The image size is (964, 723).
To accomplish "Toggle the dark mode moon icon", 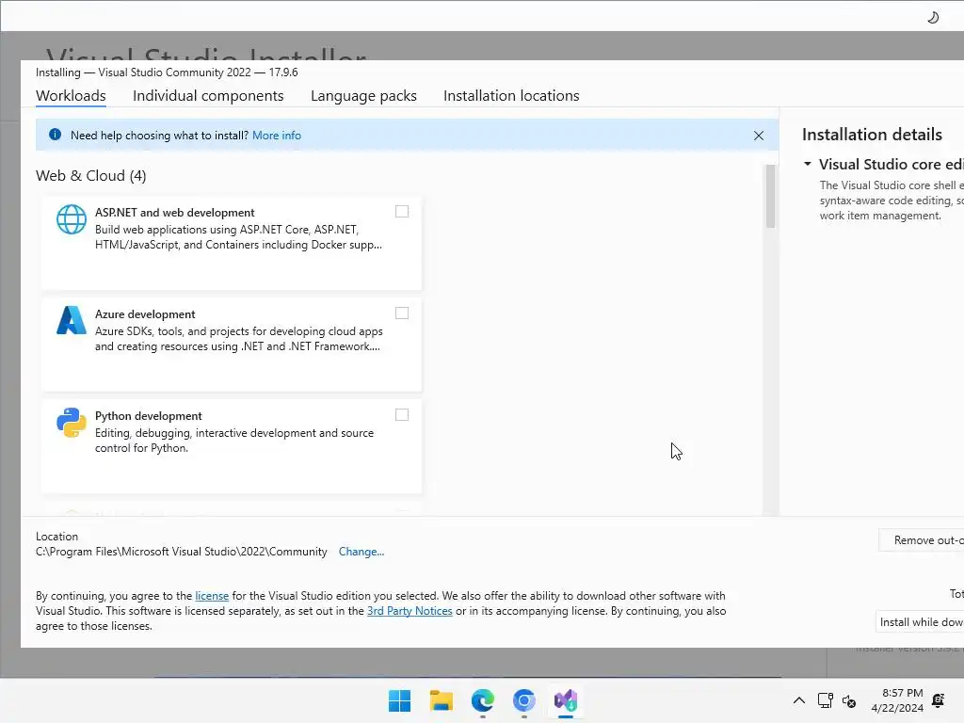I will click(x=933, y=17).
